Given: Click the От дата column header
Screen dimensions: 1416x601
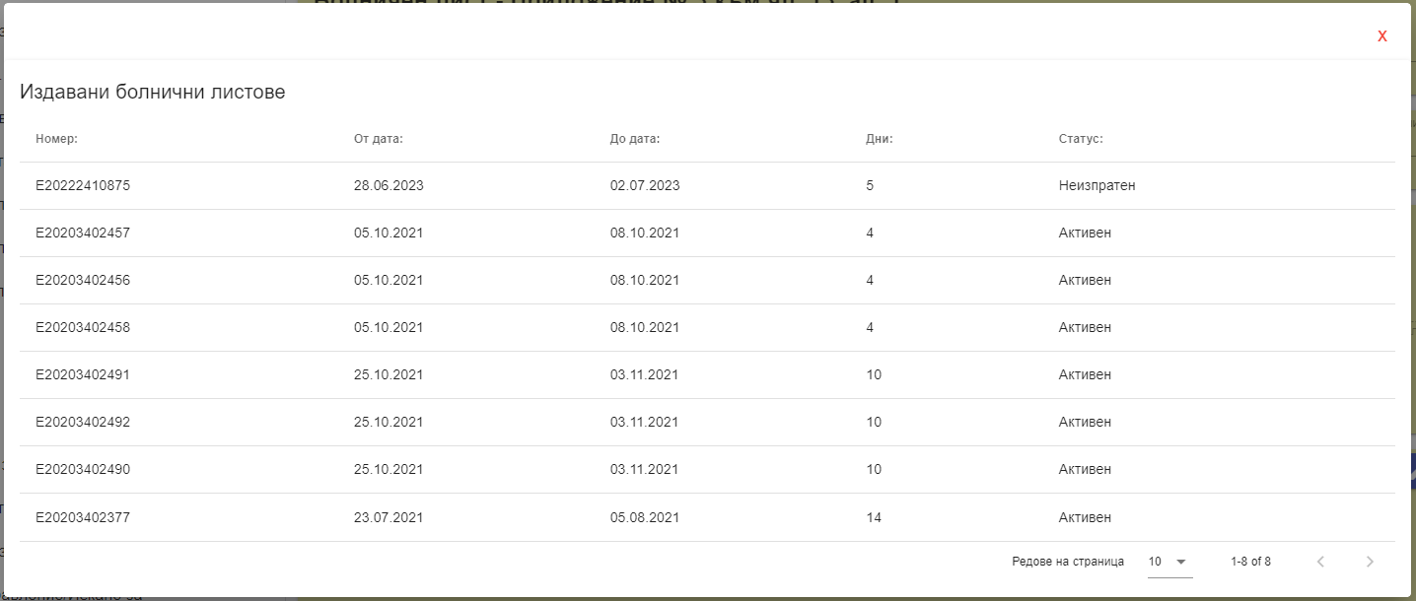Looking at the screenshot, I should [x=379, y=139].
